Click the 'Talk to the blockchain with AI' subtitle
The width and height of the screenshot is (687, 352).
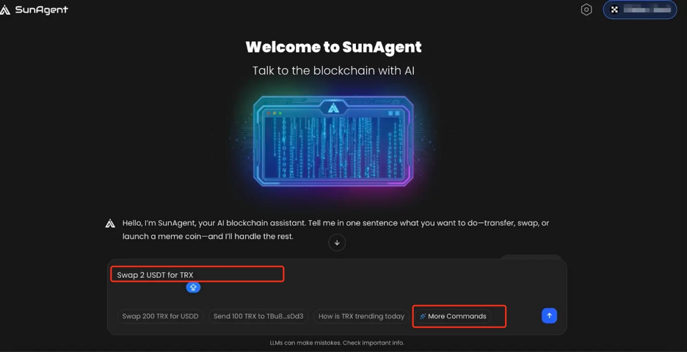(x=333, y=71)
